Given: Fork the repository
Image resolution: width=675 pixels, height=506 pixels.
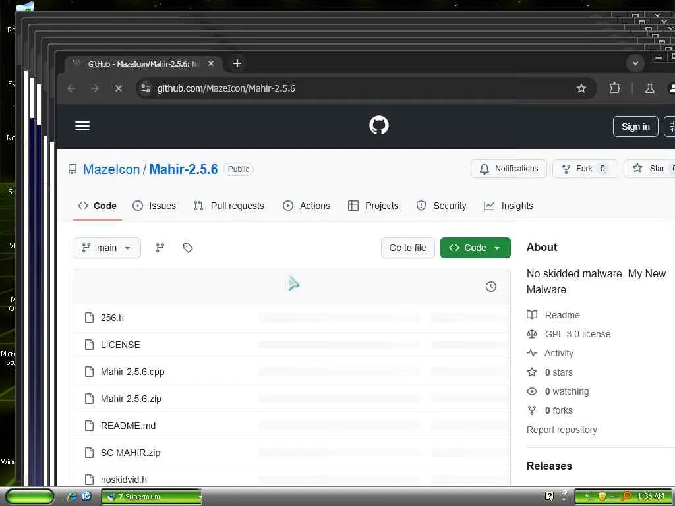Looking at the screenshot, I should click(585, 169).
